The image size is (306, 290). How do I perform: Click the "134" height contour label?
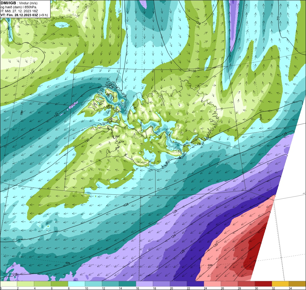[x=32, y=73]
